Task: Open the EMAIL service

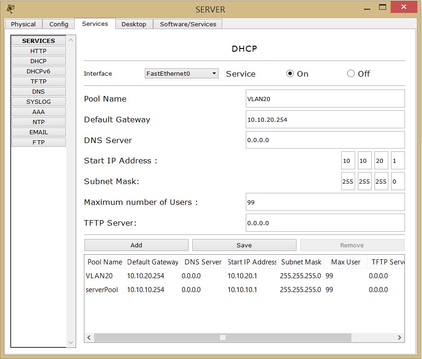Action: (x=38, y=132)
